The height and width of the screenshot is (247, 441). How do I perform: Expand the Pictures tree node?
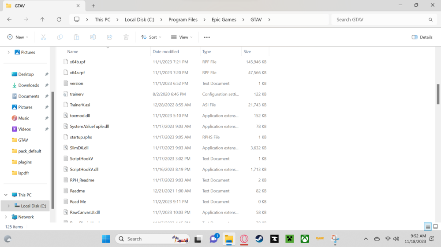pyautogui.click(x=8, y=52)
